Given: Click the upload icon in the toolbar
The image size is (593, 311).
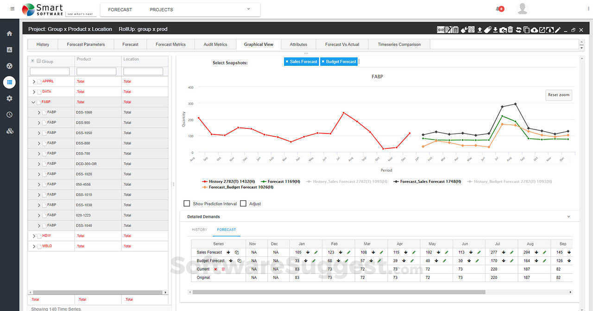Looking at the screenshot, I should coord(479,30).
